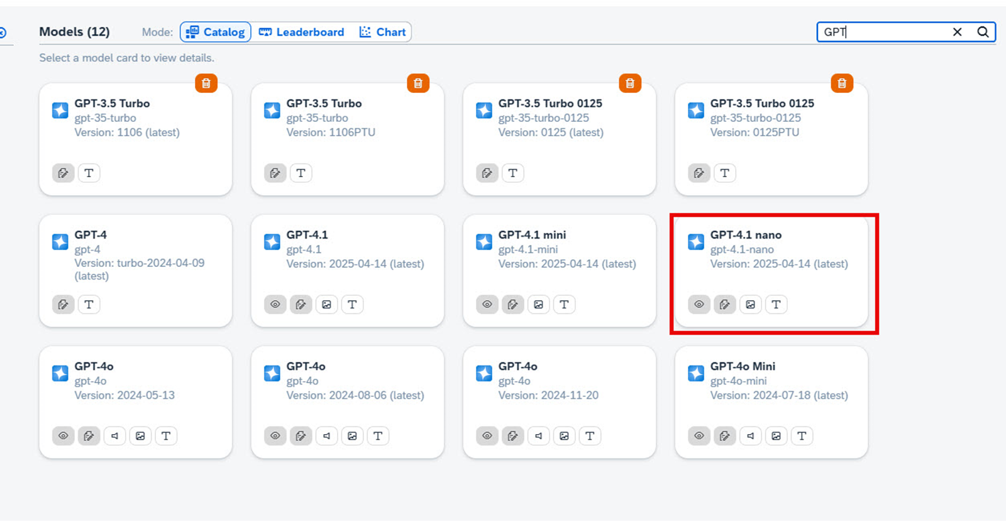The image size is (1006, 527).
Task: Click the blue star logo on GPT-4o Mini card
Action: 695,373
